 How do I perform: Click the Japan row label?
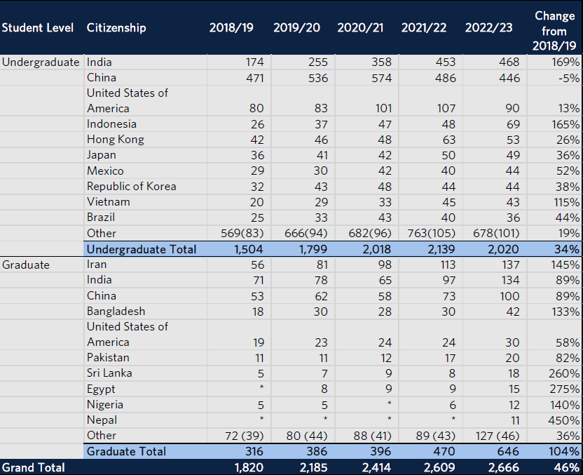(x=101, y=155)
